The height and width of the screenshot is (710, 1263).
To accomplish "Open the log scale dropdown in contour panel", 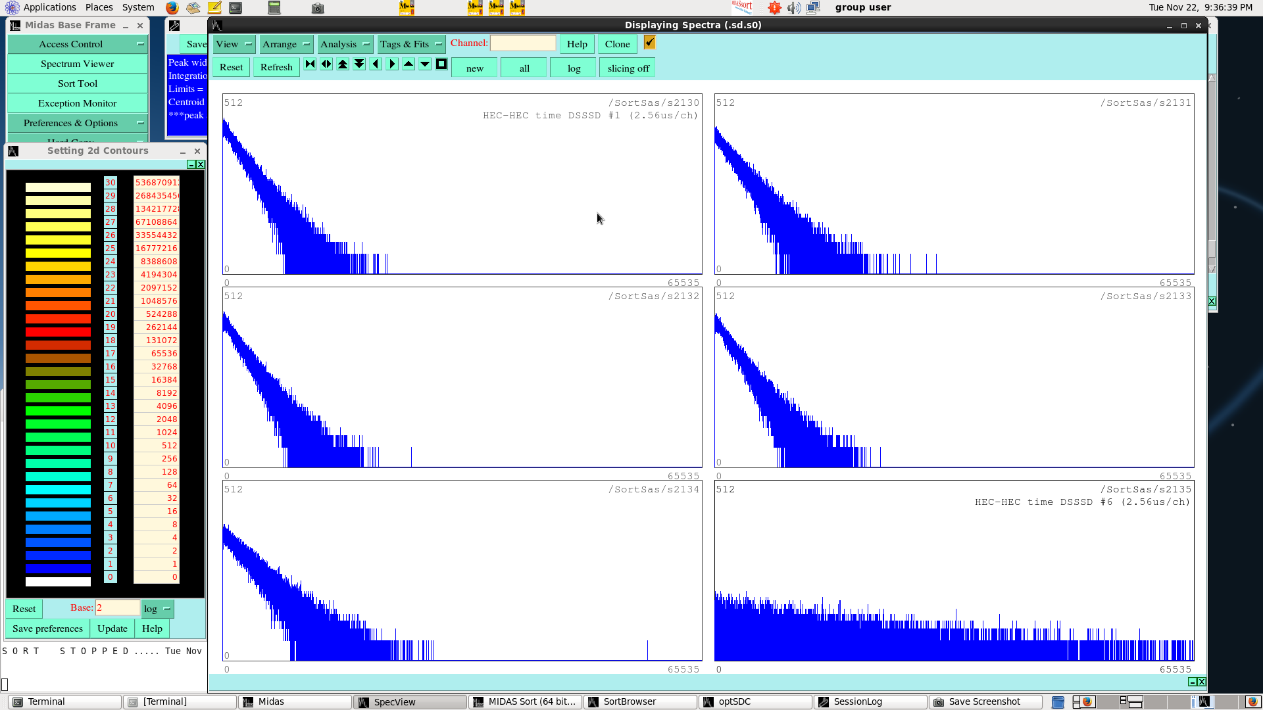I will point(158,609).
